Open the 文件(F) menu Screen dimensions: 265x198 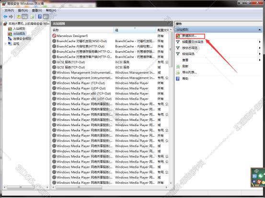tap(9, 11)
